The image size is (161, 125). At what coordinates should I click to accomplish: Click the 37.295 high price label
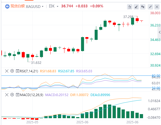[128, 17]
